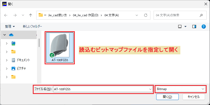Viewport: 210px width, 105px height.
Task: Click the folder icon in address bar
Action: [41, 15]
